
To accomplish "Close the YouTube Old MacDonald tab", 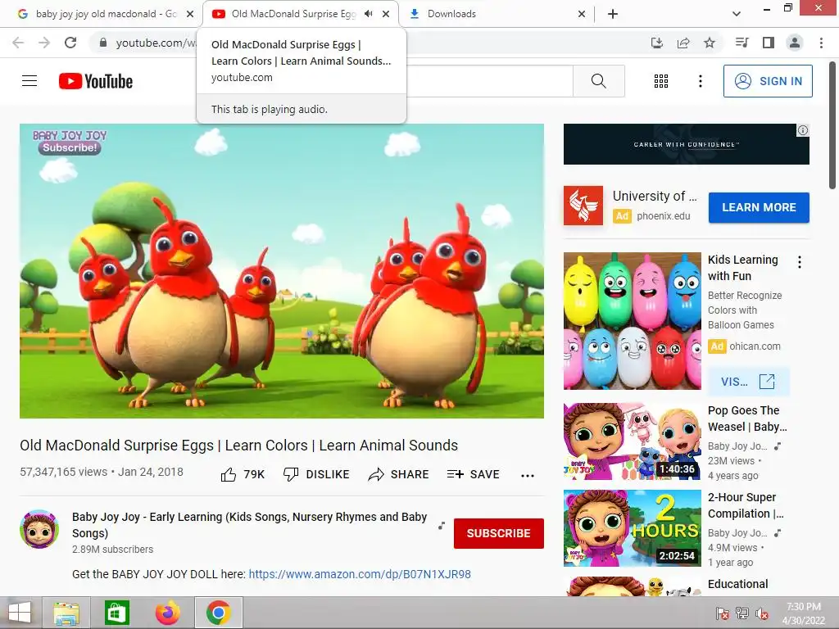I will pos(386,14).
